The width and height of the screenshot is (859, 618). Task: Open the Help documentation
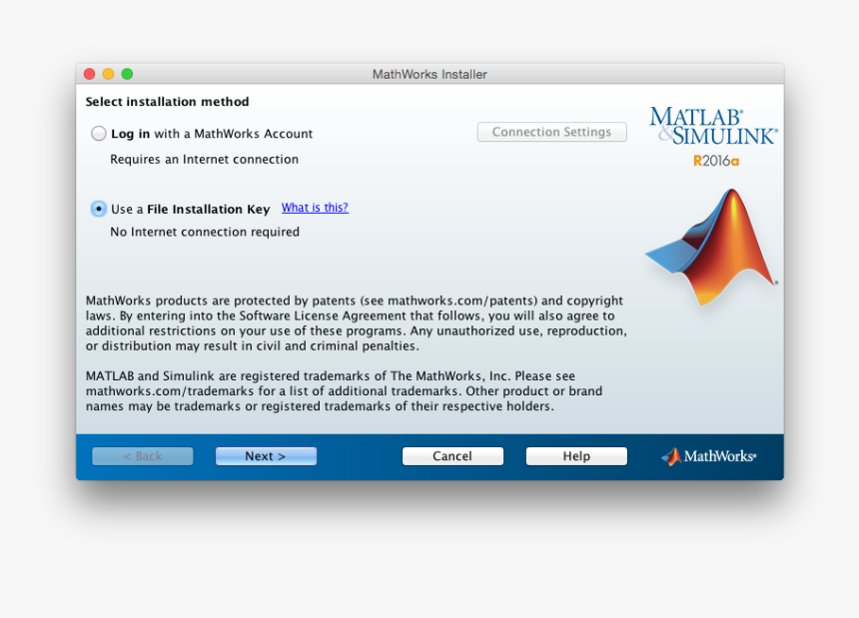coord(576,455)
